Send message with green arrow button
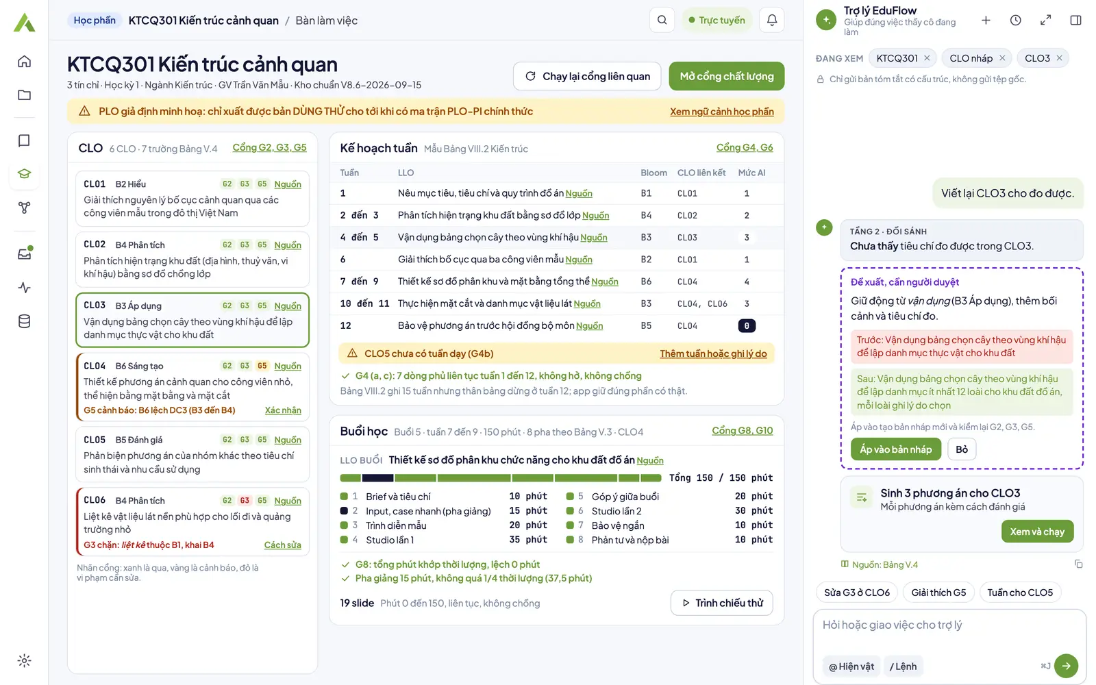 click(x=1066, y=666)
